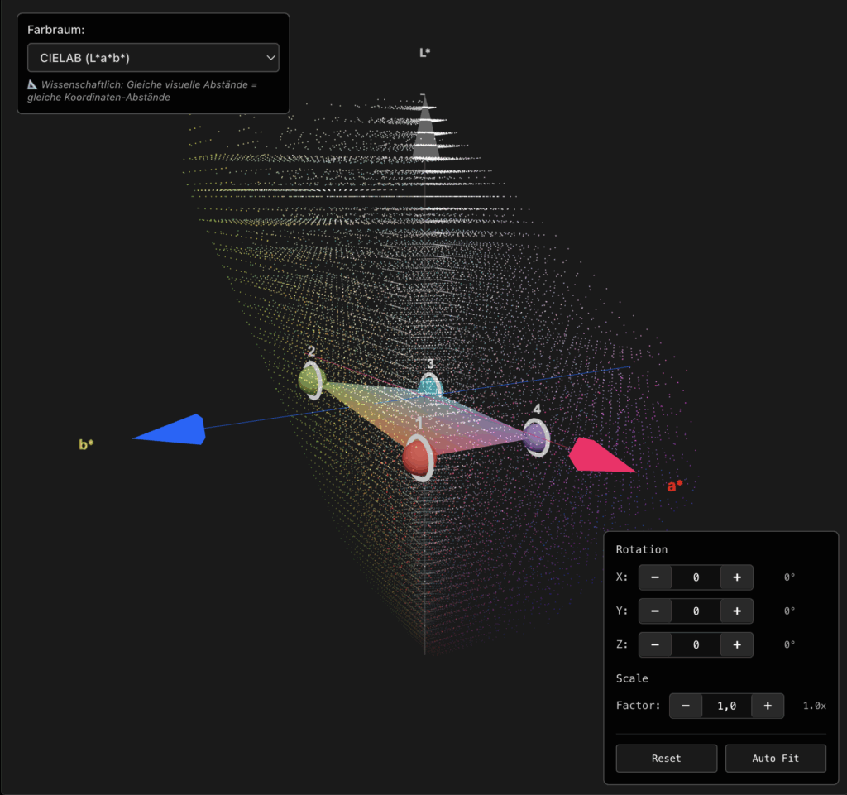Image resolution: width=847 pixels, height=795 pixels.
Task: Decrease Z rotation with minus button
Action: (x=655, y=644)
